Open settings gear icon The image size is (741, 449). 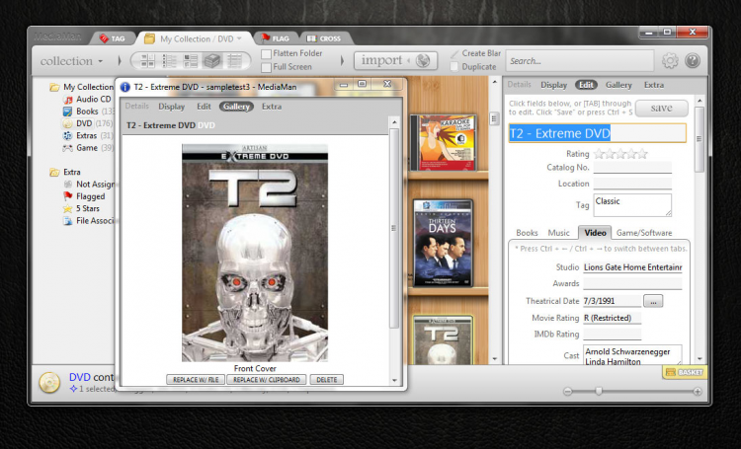tap(670, 60)
